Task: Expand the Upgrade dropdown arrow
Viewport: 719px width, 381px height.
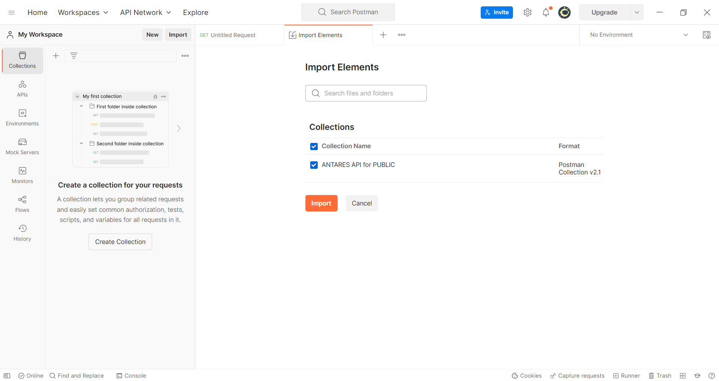Action: tap(637, 12)
